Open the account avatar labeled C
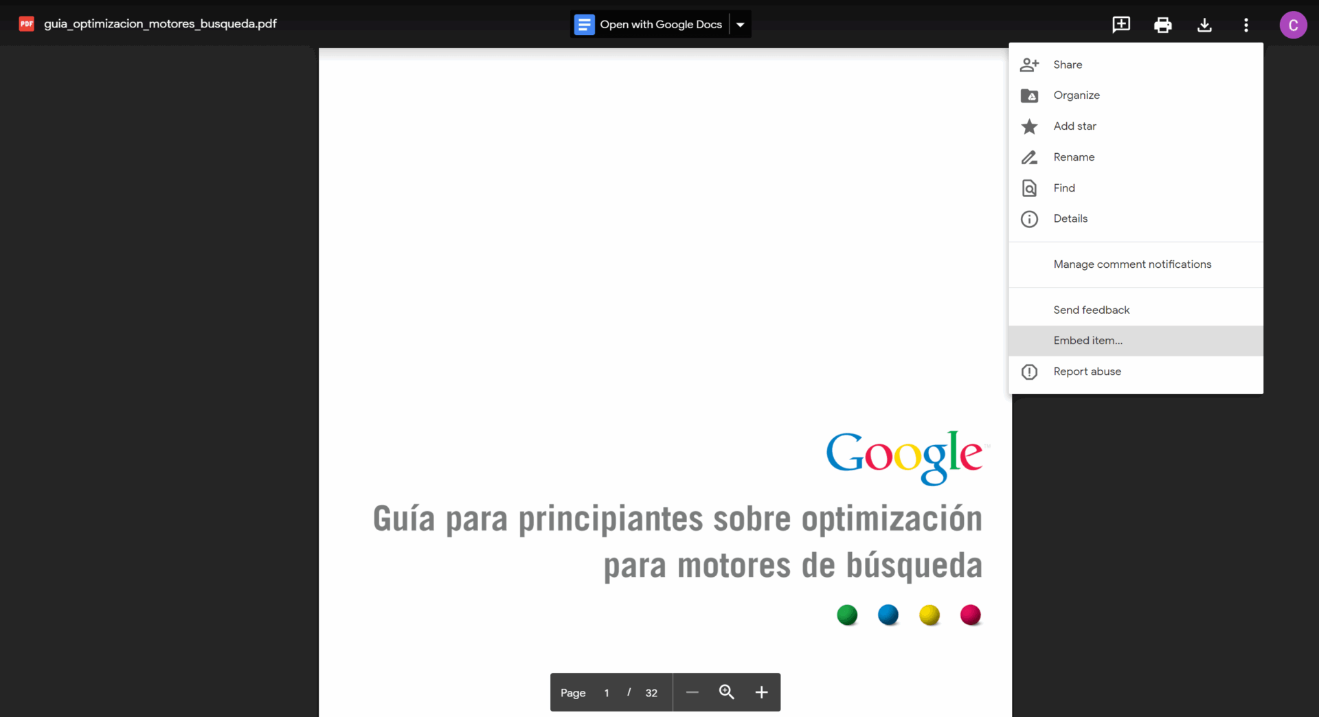The height and width of the screenshot is (717, 1319). (1293, 25)
